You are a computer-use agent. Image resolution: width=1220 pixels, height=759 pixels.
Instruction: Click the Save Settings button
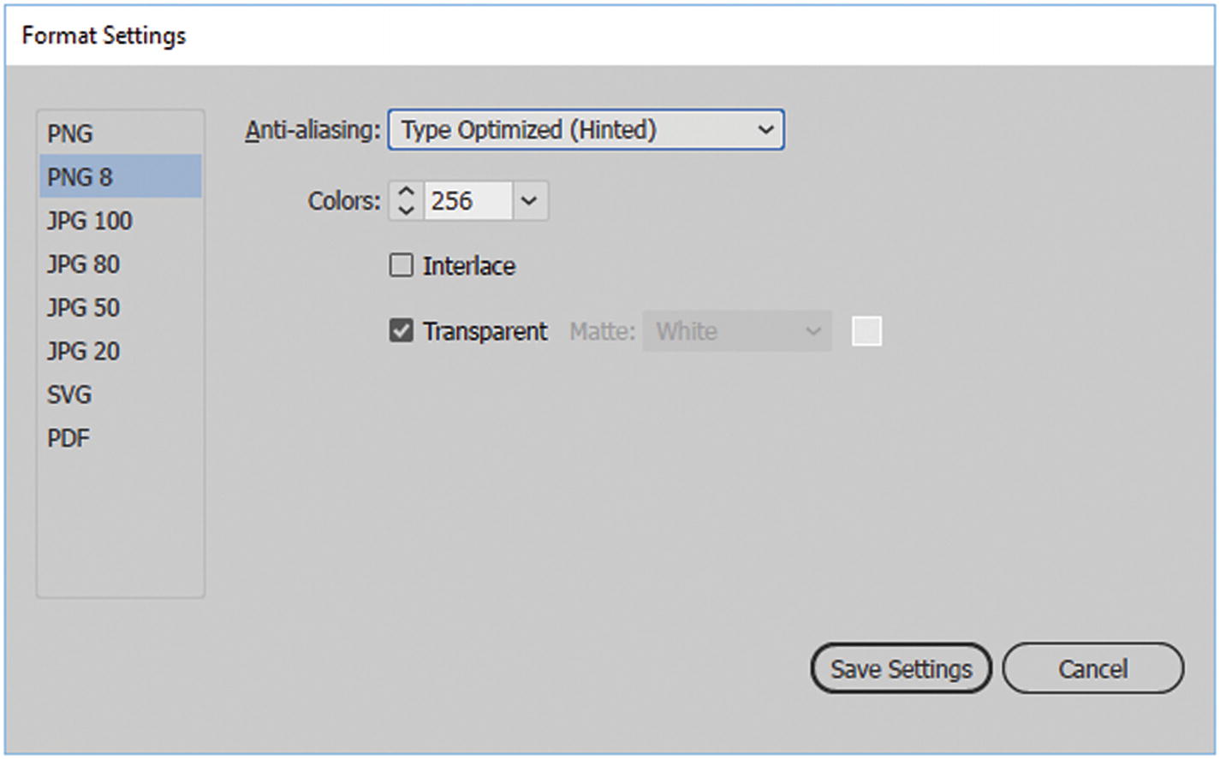click(901, 668)
